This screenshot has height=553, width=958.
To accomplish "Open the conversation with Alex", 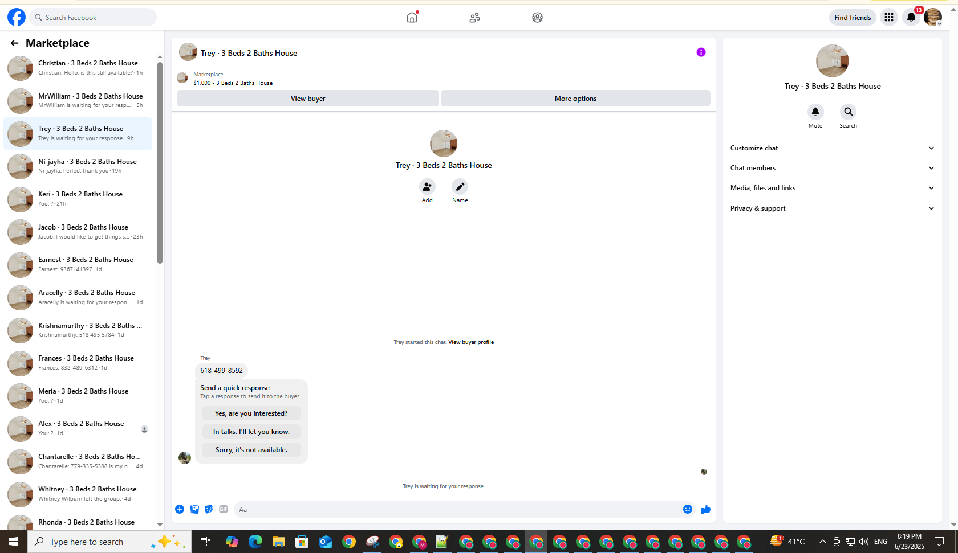I will [78, 429].
